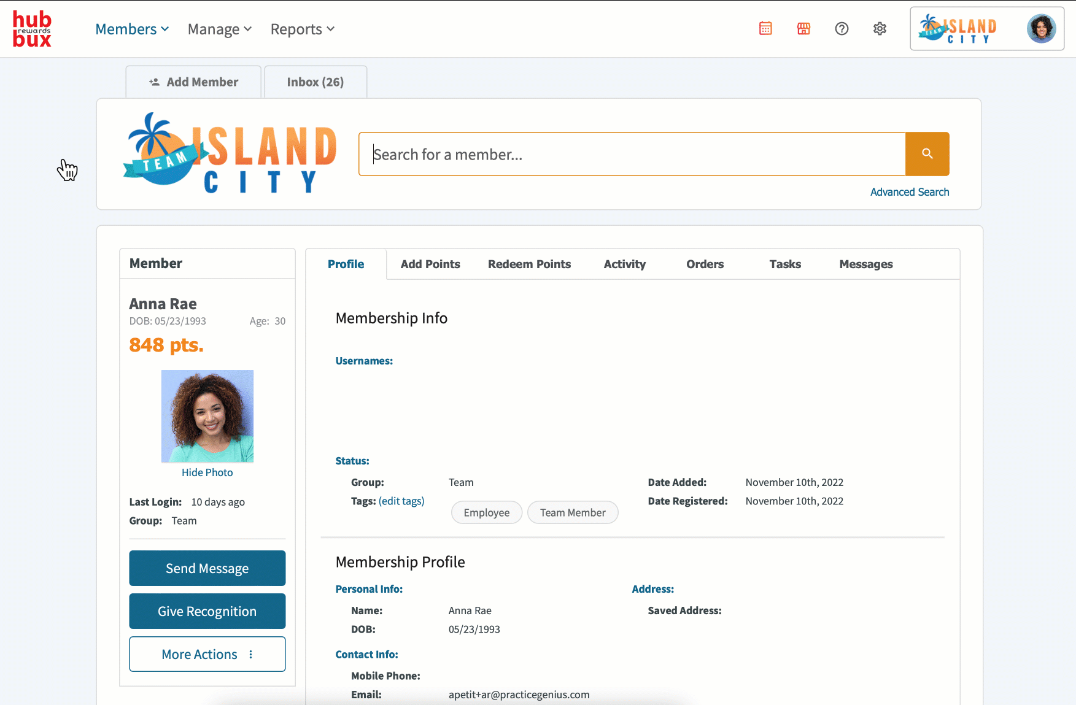The height and width of the screenshot is (705, 1076).
Task: Click the Team Island City logo banner
Action: [231, 153]
